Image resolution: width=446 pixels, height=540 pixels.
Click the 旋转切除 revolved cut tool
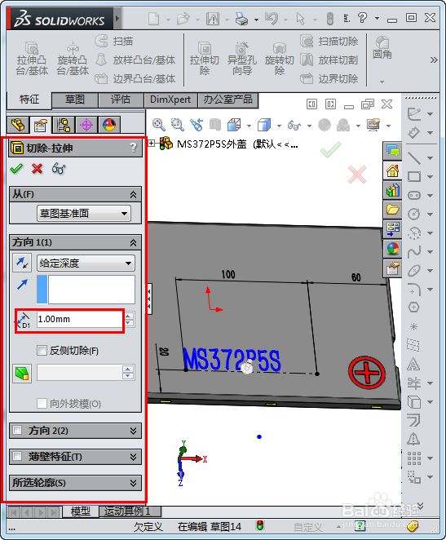(280, 59)
